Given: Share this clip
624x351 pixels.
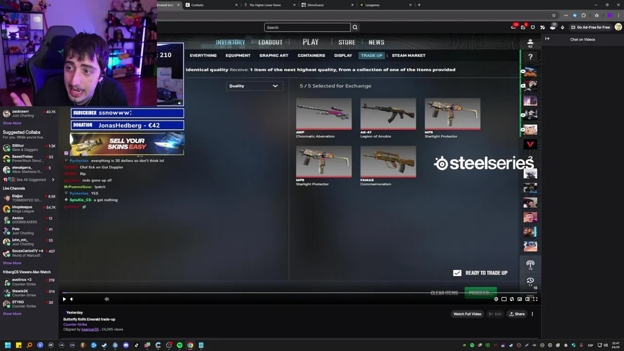Looking at the screenshot, I should [x=517, y=314].
